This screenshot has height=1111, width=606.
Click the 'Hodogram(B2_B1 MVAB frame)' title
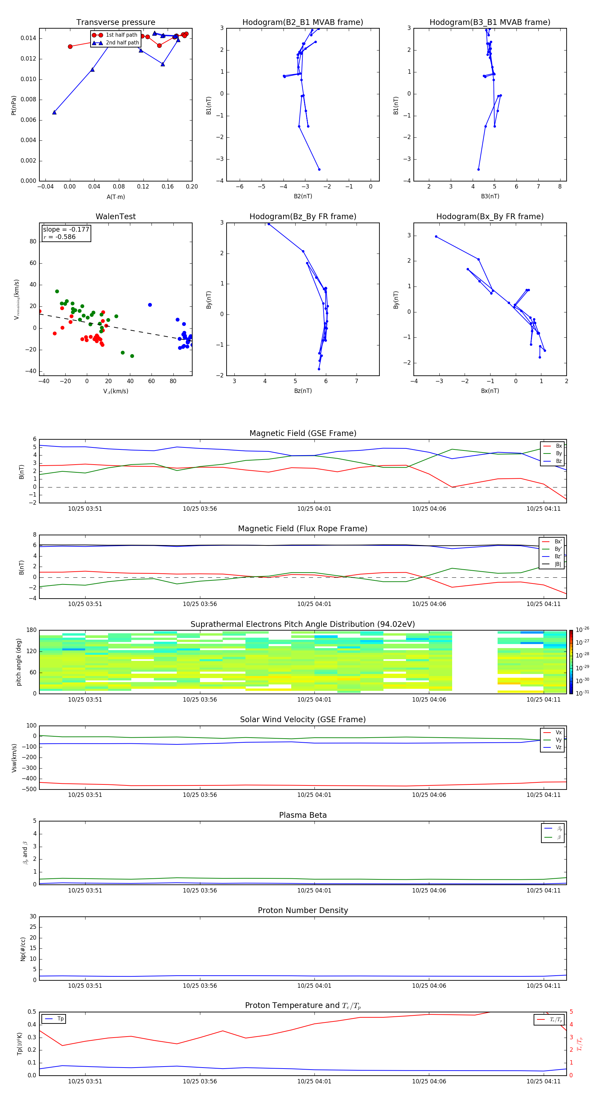pos(303,22)
